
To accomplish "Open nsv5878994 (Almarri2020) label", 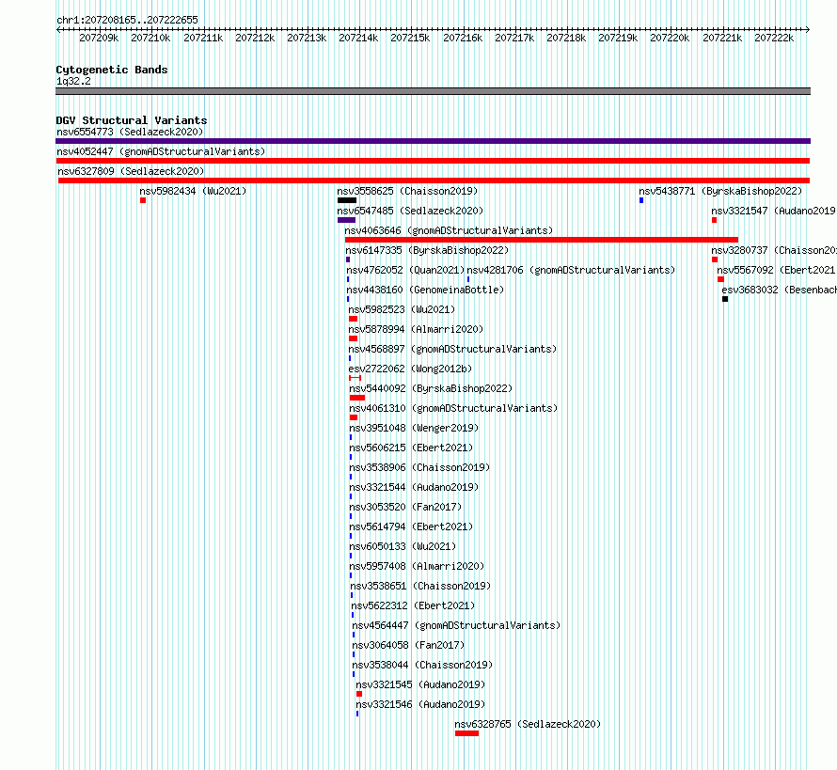I will point(416,329).
